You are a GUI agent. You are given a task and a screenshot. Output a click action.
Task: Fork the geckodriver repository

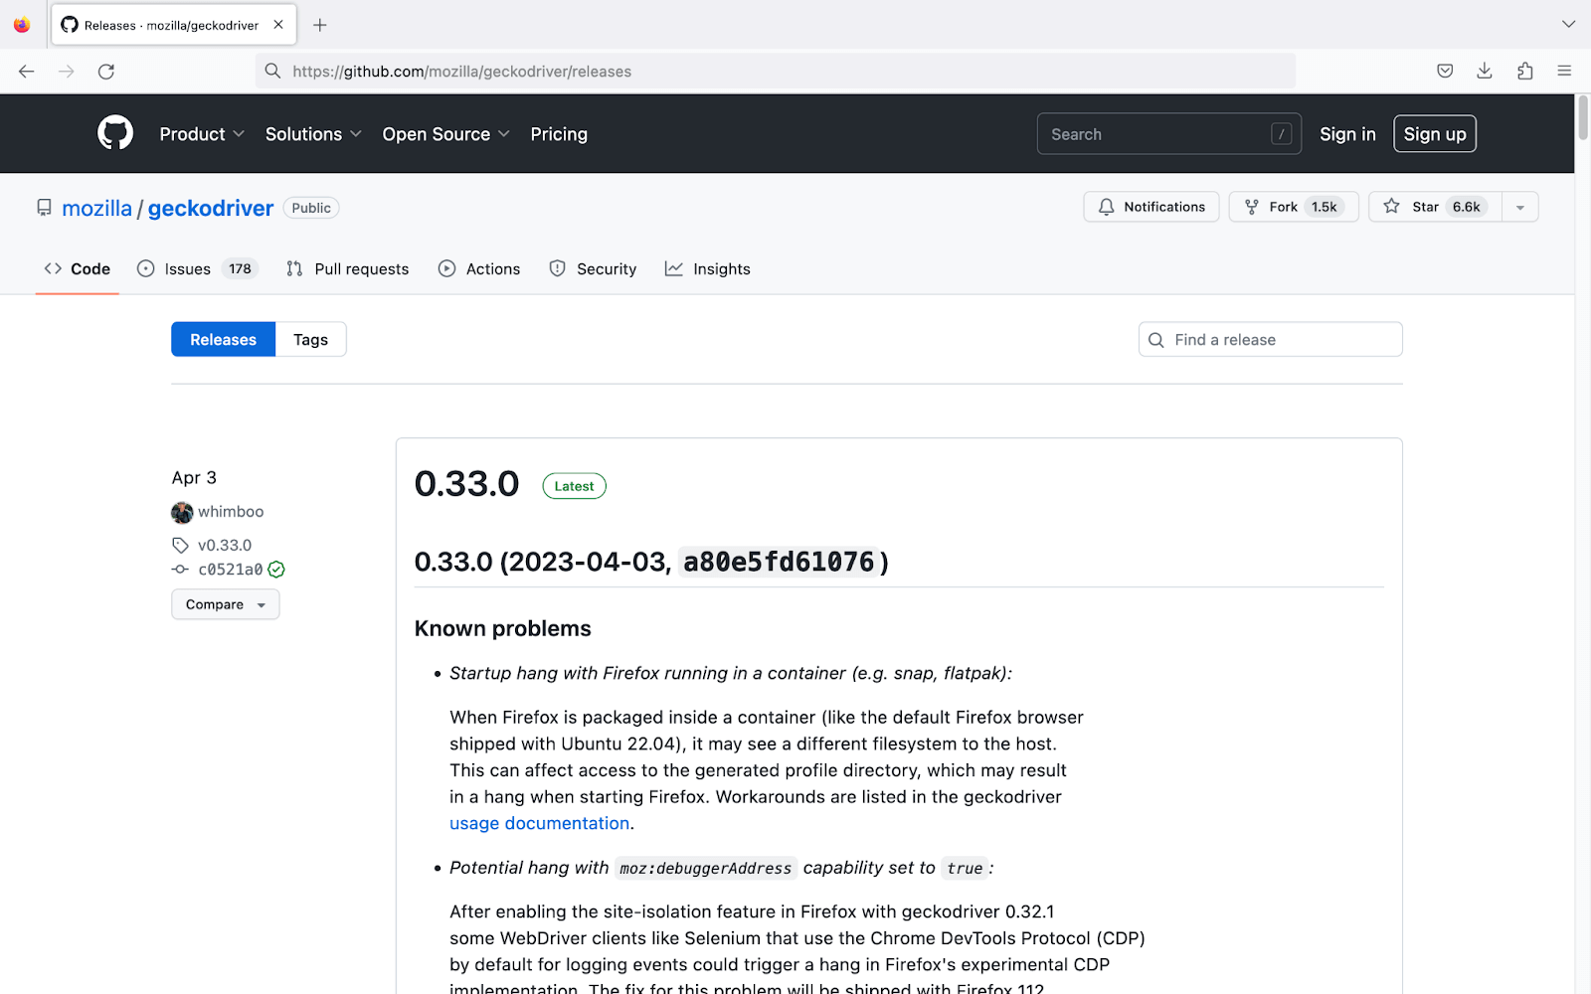pos(1294,207)
